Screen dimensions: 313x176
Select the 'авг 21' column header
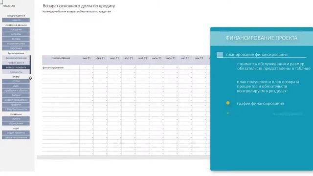pyautogui.click(x=185, y=58)
